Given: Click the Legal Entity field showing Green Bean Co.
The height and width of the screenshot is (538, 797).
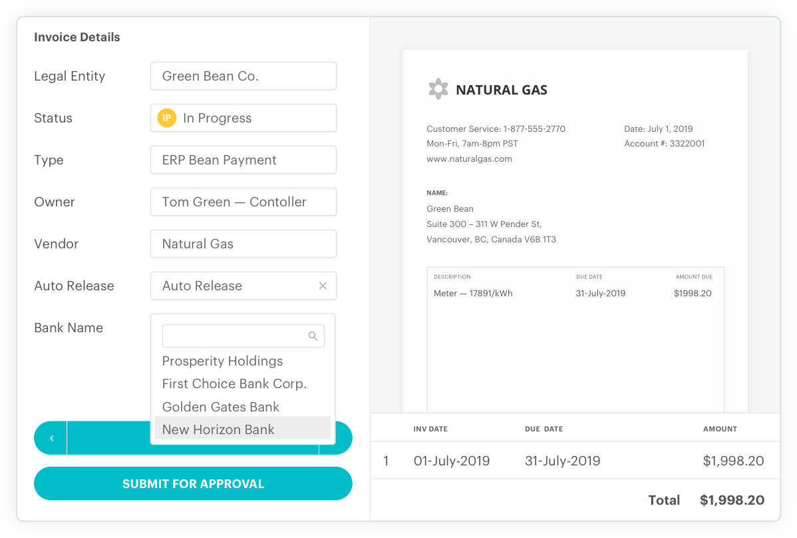Looking at the screenshot, I should [x=243, y=76].
